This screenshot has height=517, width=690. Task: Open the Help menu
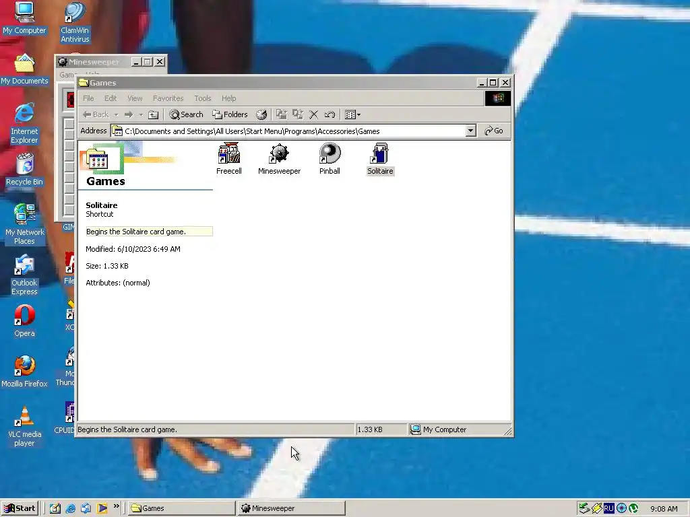tap(229, 98)
